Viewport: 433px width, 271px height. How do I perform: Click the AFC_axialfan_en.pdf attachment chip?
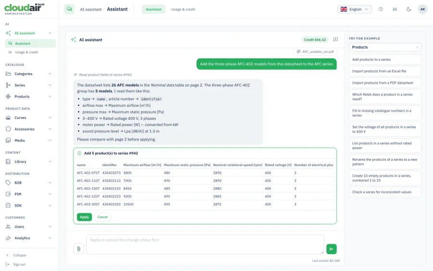pyautogui.click(x=315, y=52)
